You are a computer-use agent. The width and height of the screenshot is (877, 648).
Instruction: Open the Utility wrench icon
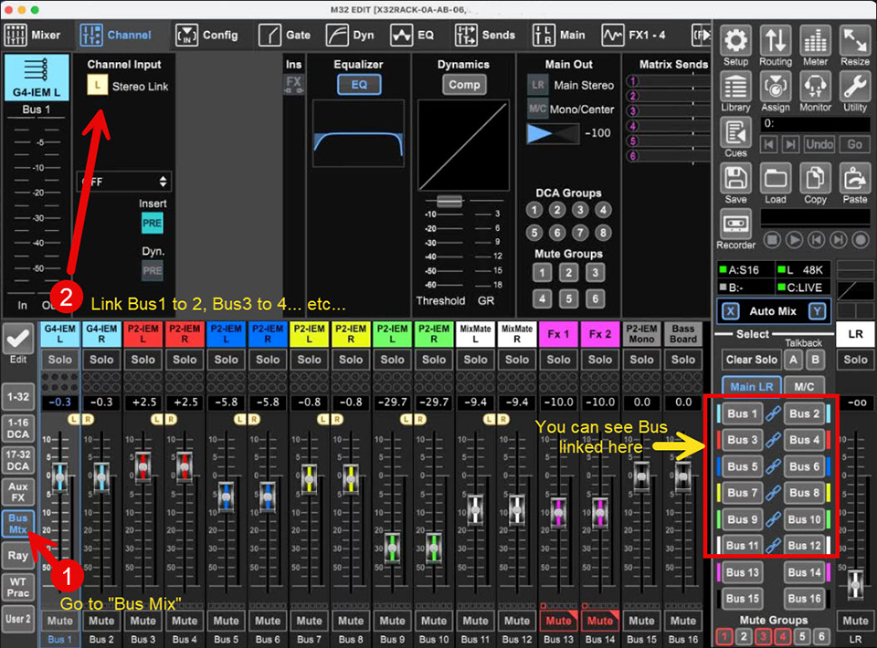(855, 87)
